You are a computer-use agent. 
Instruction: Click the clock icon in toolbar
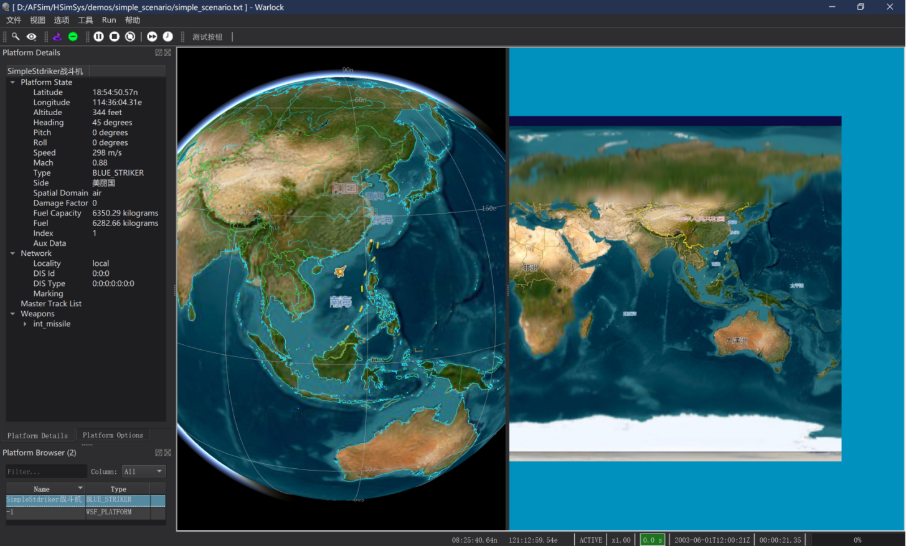168,37
